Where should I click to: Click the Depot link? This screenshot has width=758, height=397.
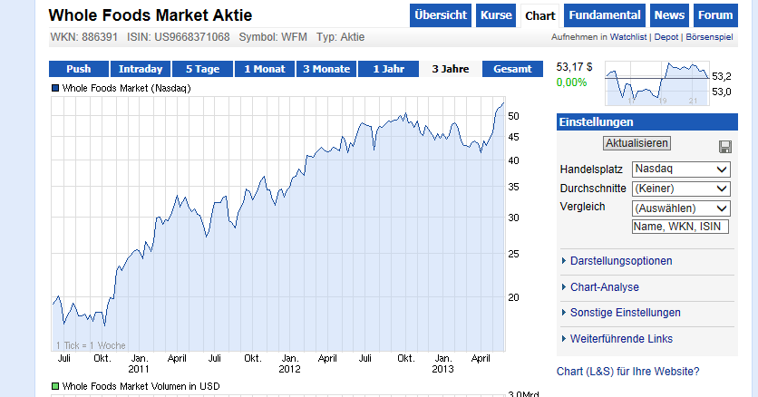point(666,37)
